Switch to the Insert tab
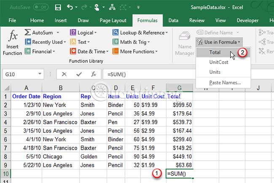This screenshot has width=274, height=183. point(60,20)
